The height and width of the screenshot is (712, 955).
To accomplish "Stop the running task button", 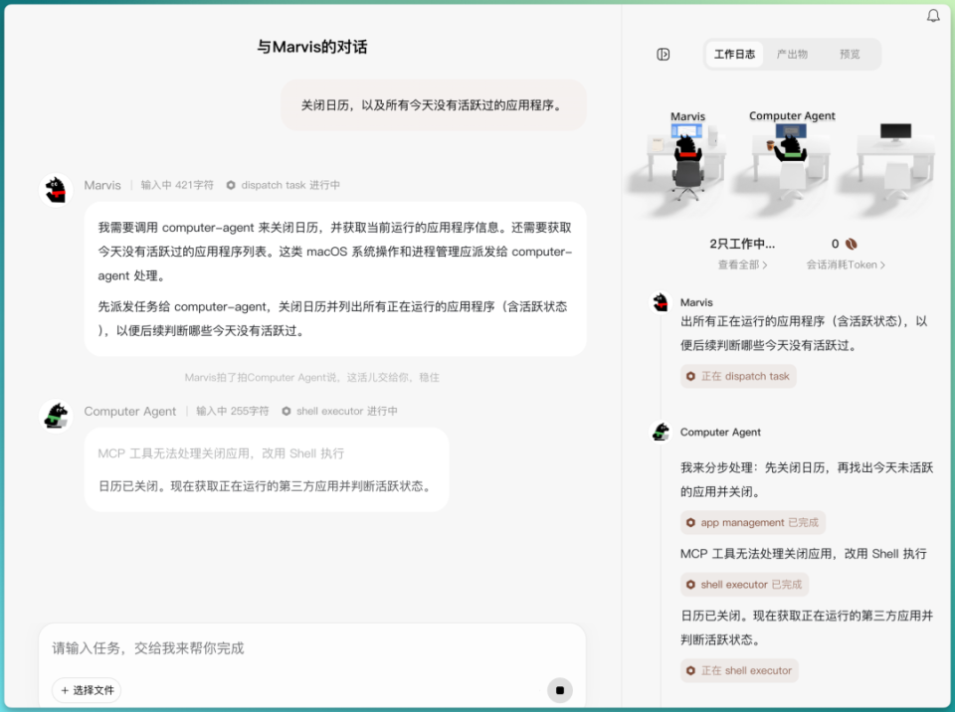I will (x=560, y=690).
